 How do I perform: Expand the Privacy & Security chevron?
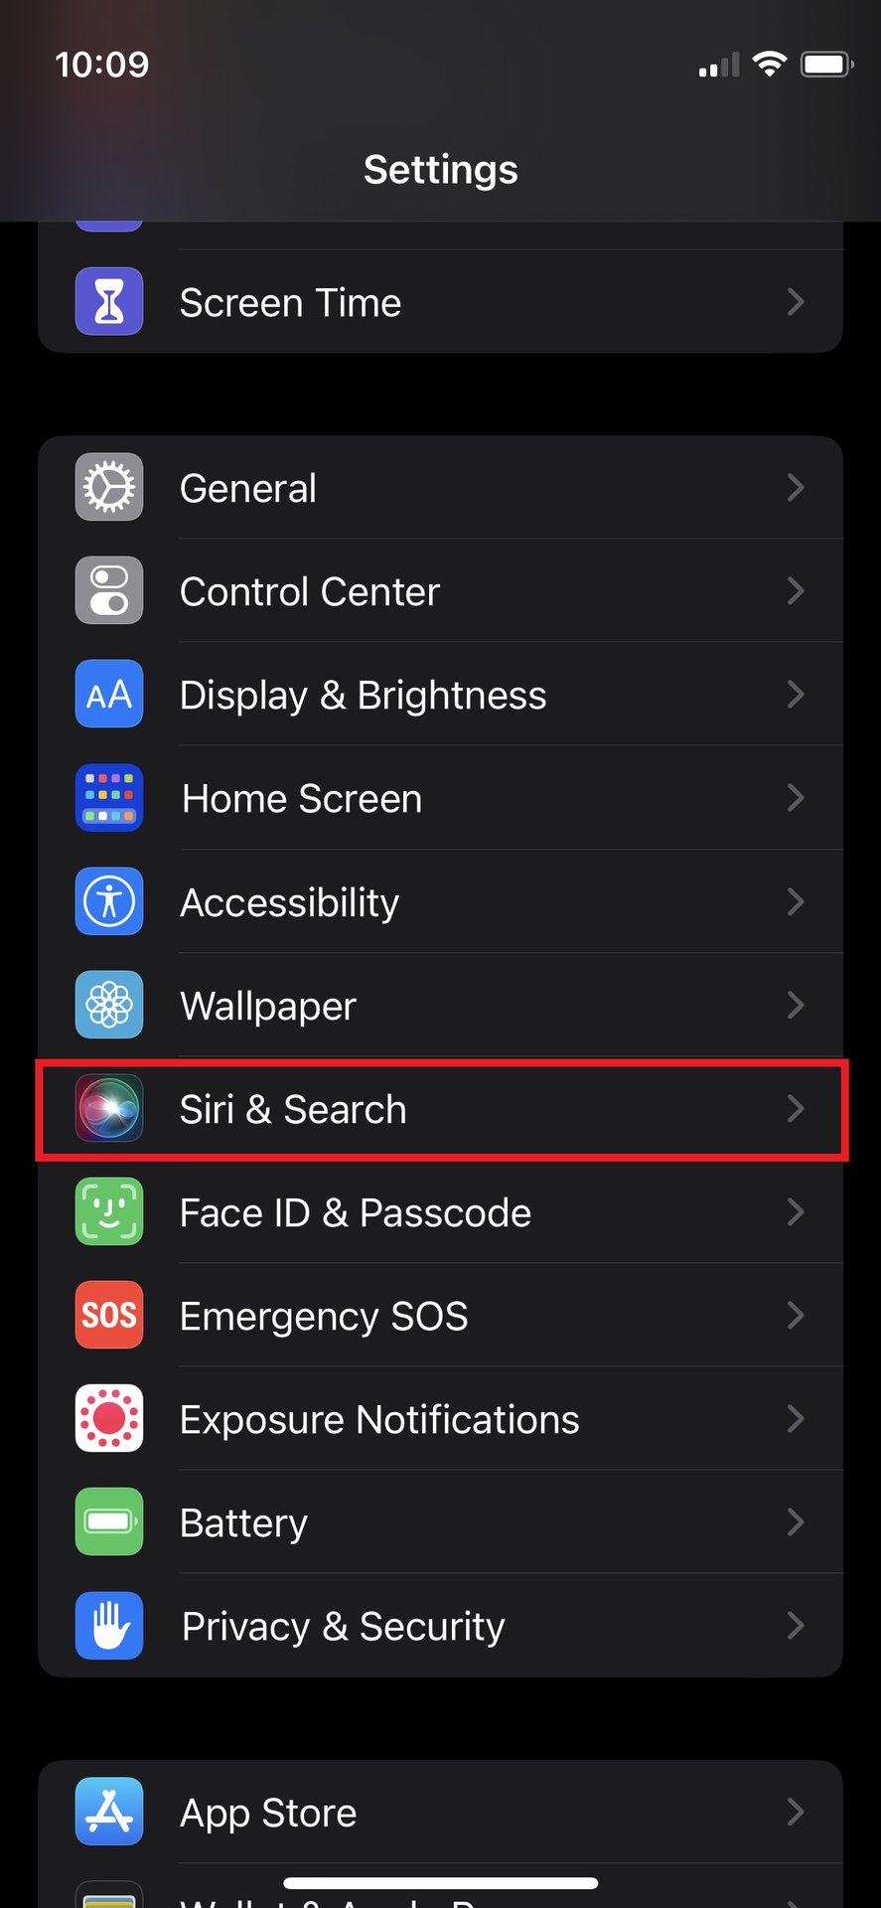pos(795,1626)
